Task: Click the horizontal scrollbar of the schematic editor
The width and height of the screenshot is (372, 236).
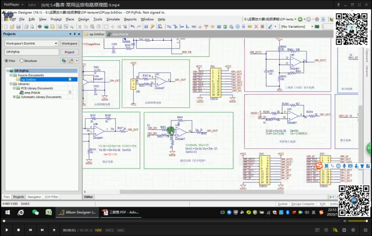Action: 201,192
